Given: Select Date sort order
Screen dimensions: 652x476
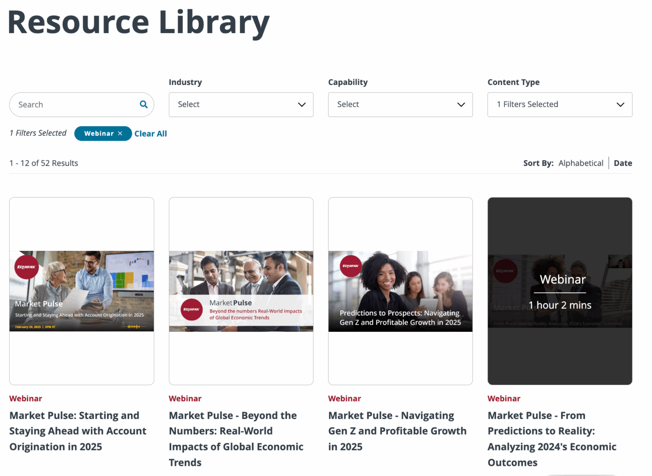Looking at the screenshot, I should [x=623, y=163].
